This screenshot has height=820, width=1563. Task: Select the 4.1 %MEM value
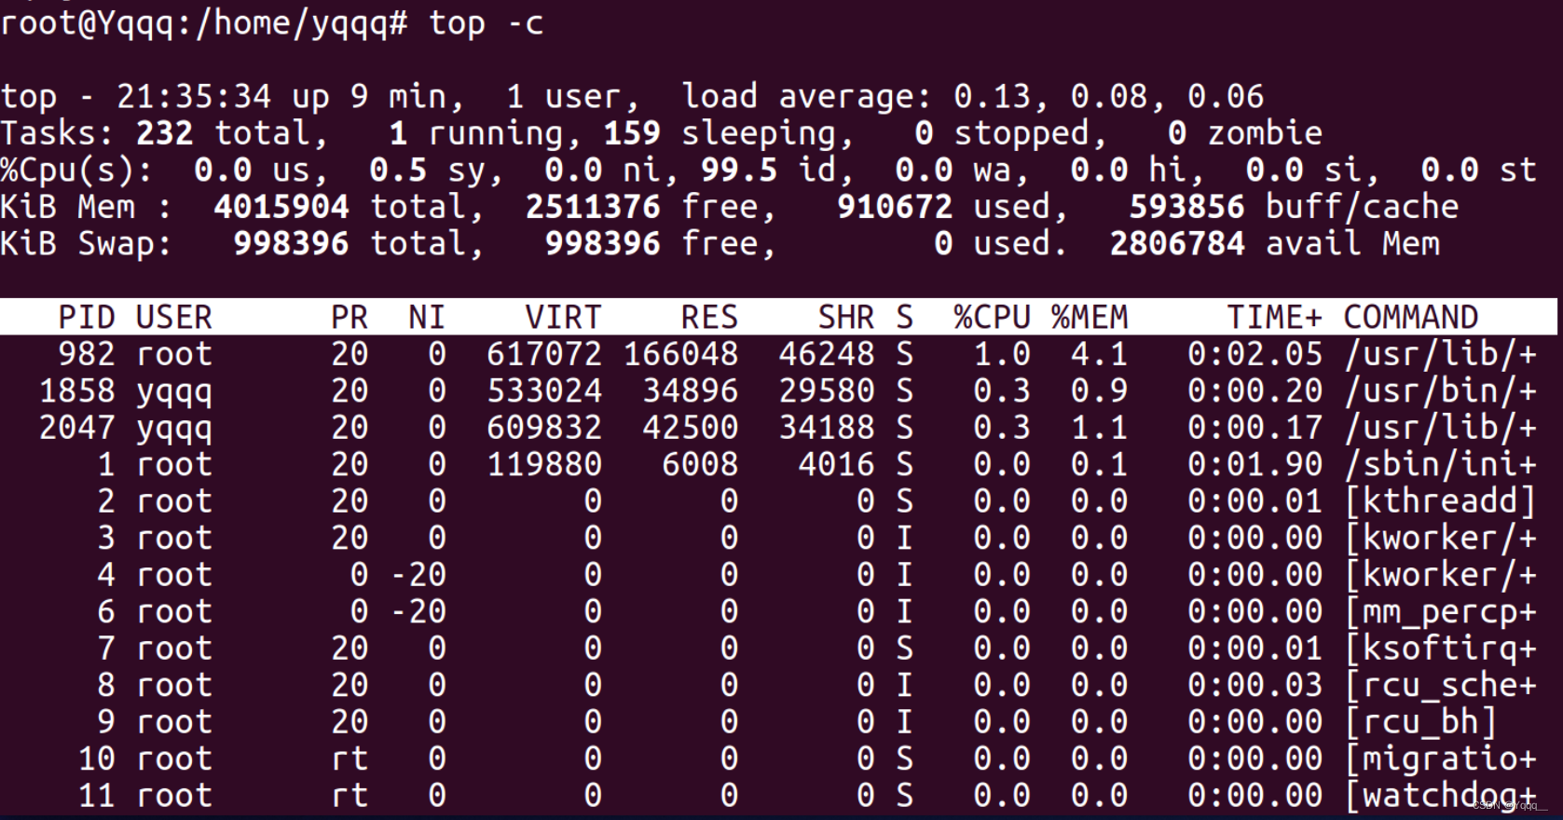tap(1099, 354)
